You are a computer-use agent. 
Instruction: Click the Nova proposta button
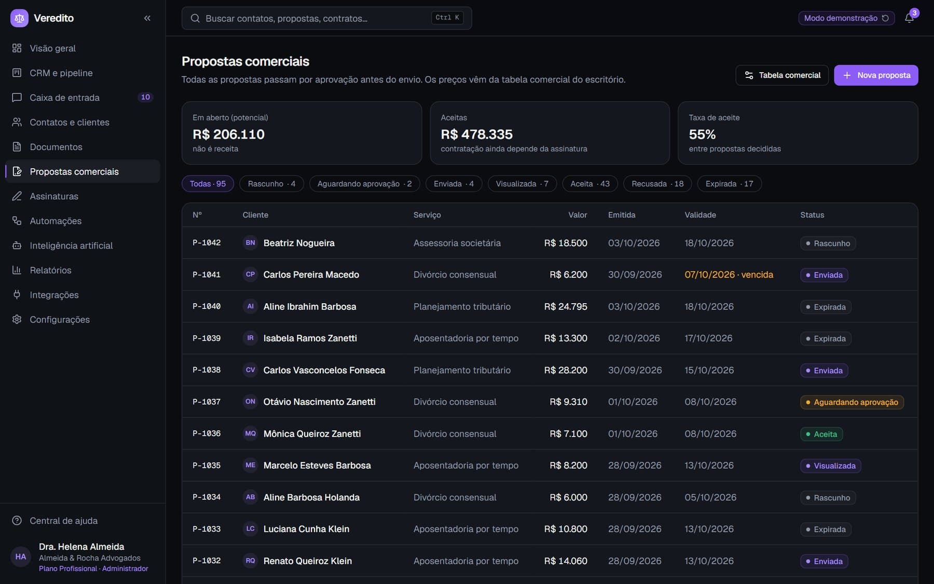click(876, 75)
